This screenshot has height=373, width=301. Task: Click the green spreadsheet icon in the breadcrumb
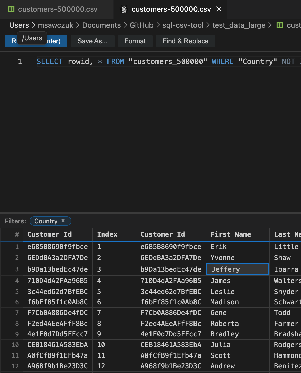pyautogui.click(x=280, y=25)
